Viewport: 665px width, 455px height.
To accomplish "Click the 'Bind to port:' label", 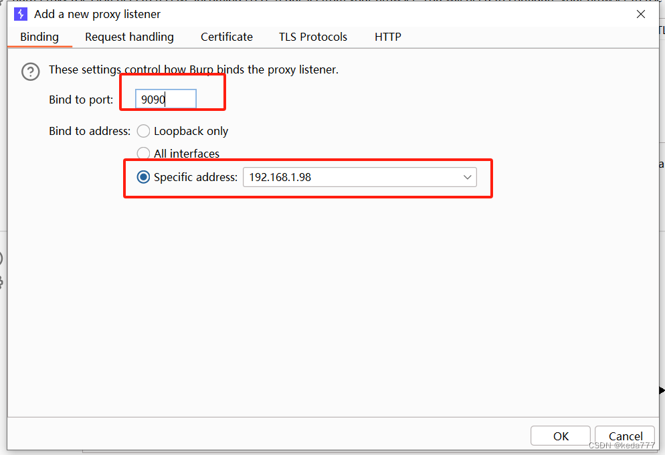I will pos(81,100).
